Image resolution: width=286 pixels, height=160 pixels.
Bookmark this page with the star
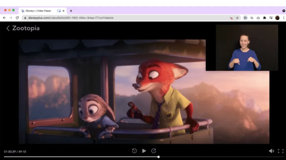[237, 18]
